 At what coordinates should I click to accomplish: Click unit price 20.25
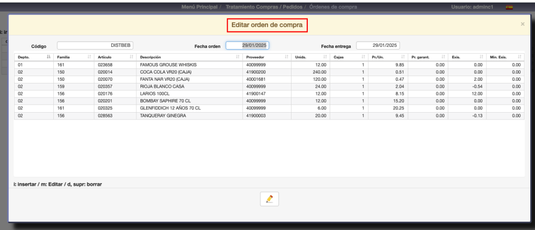(399, 108)
